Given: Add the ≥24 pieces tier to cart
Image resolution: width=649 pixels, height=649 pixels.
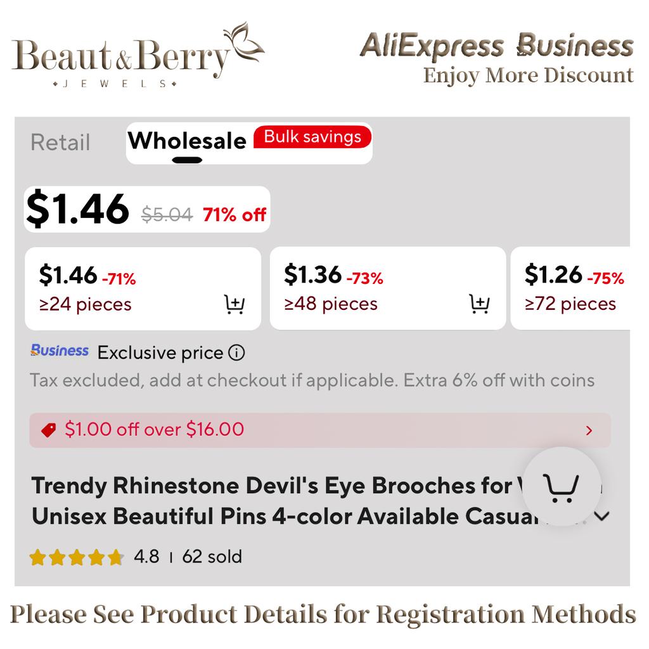Looking at the screenshot, I should (235, 305).
